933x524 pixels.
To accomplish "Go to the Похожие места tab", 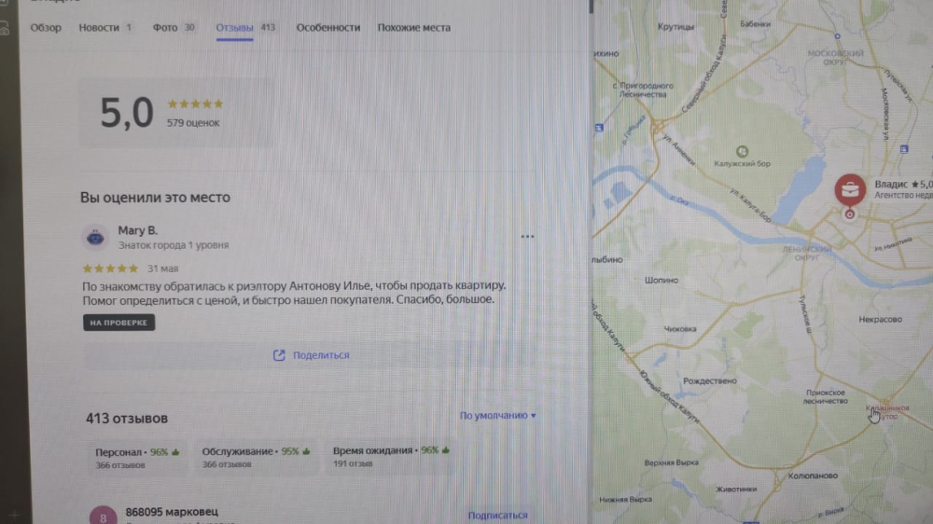I will 413,27.
